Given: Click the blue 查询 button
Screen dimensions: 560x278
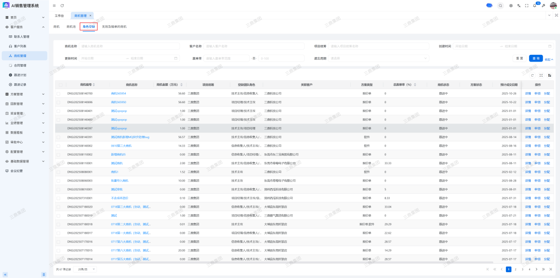Looking at the screenshot, I should click(536, 58).
